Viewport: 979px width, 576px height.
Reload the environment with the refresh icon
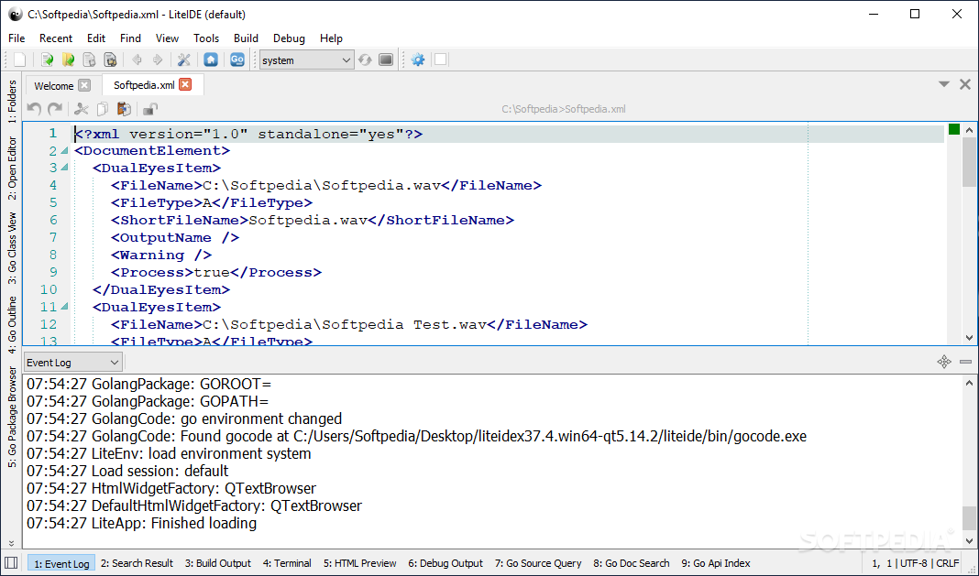point(365,60)
